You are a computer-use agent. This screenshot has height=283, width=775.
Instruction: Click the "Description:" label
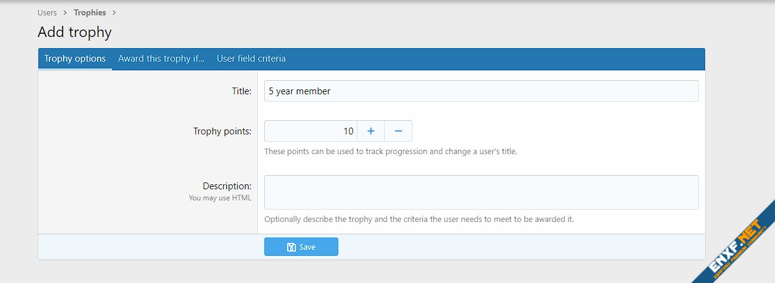pyautogui.click(x=226, y=186)
